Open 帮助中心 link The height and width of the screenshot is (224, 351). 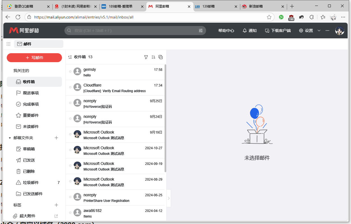(x=226, y=31)
